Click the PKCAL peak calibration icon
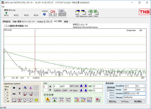The height and width of the screenshot is (109, 151). pyautogui.click(x=61, y=100)
